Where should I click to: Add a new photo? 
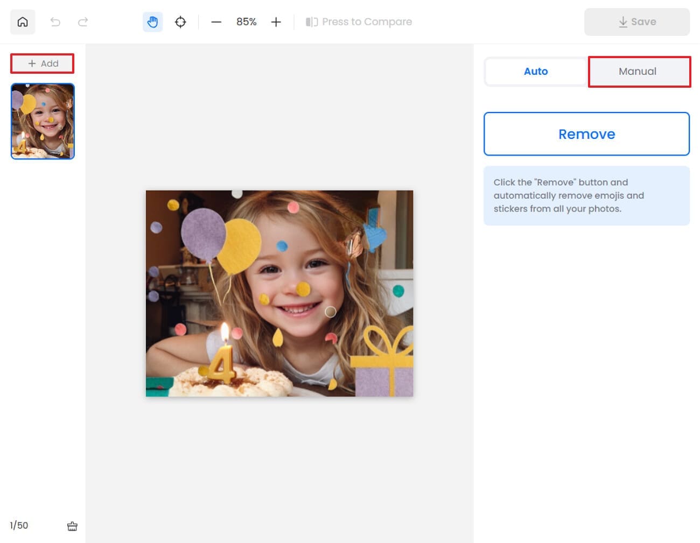(43, 64)
